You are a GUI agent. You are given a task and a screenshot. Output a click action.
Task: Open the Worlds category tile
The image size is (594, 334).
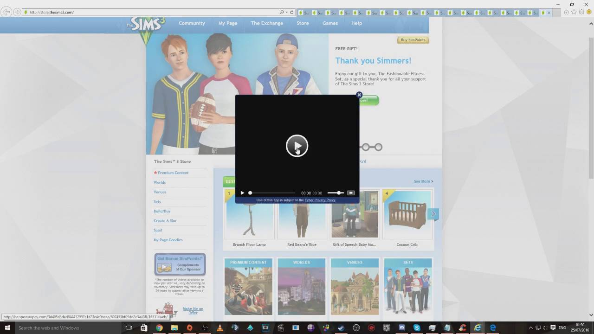pyautogui.click(x=302, y=287)
